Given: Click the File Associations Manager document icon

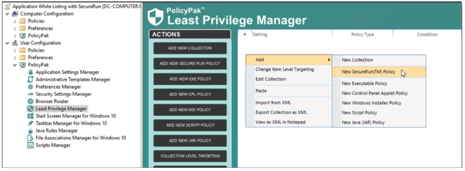Looking at the screenshot, I should (x=30, y=138).
